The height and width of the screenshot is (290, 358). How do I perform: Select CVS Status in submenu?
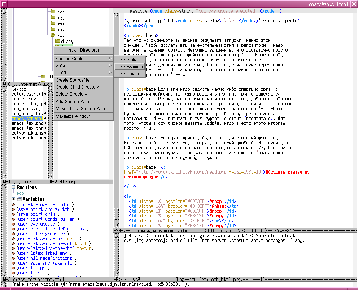point(127,60)
